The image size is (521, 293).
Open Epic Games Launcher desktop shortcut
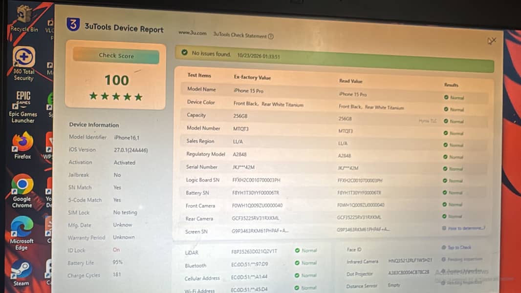point(22,107)
